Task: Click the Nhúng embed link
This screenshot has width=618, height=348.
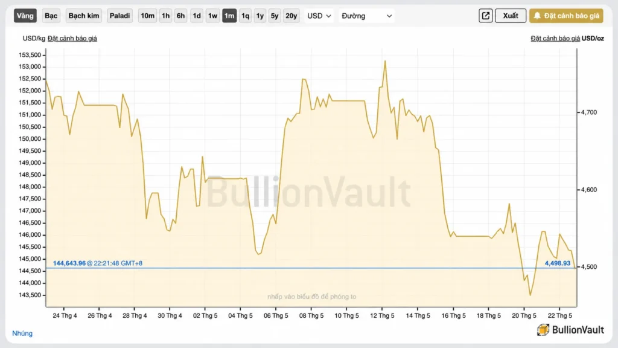Action: pos(22,333)
